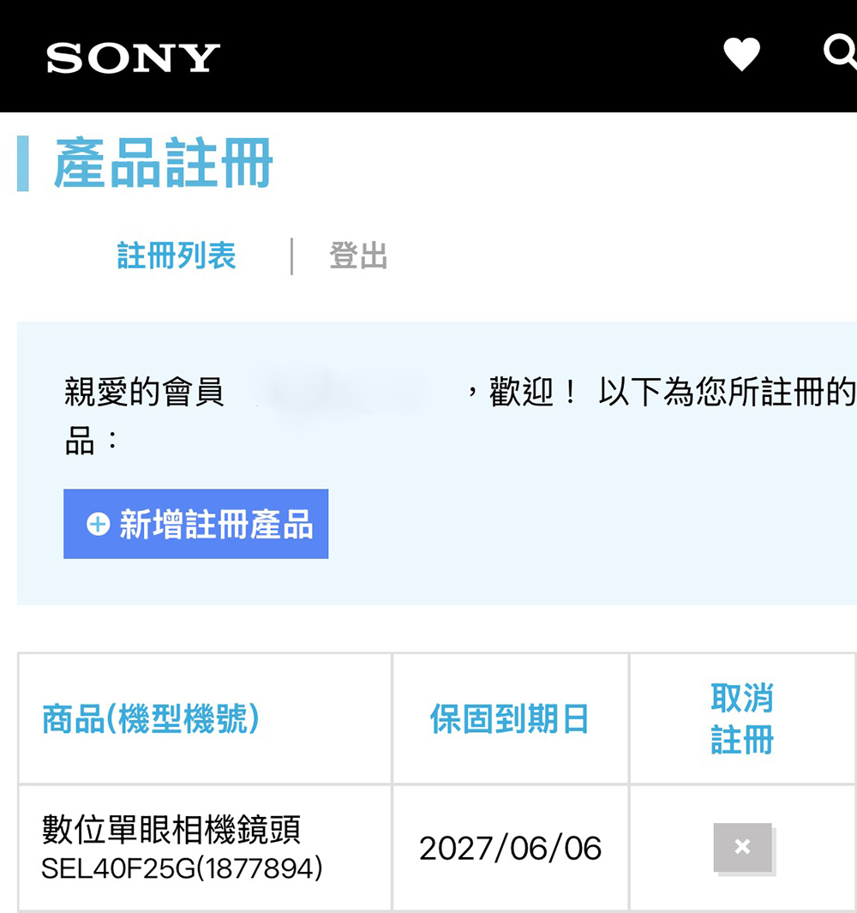Switch to the 註冊列表 tab
The width and height of the screenshot is (857, 913).
[x=177, y=255]
